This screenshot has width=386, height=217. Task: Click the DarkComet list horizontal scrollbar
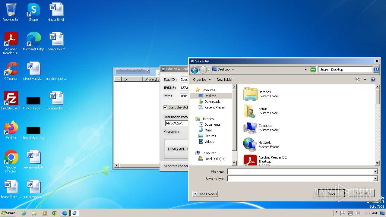tap(137, 165)
